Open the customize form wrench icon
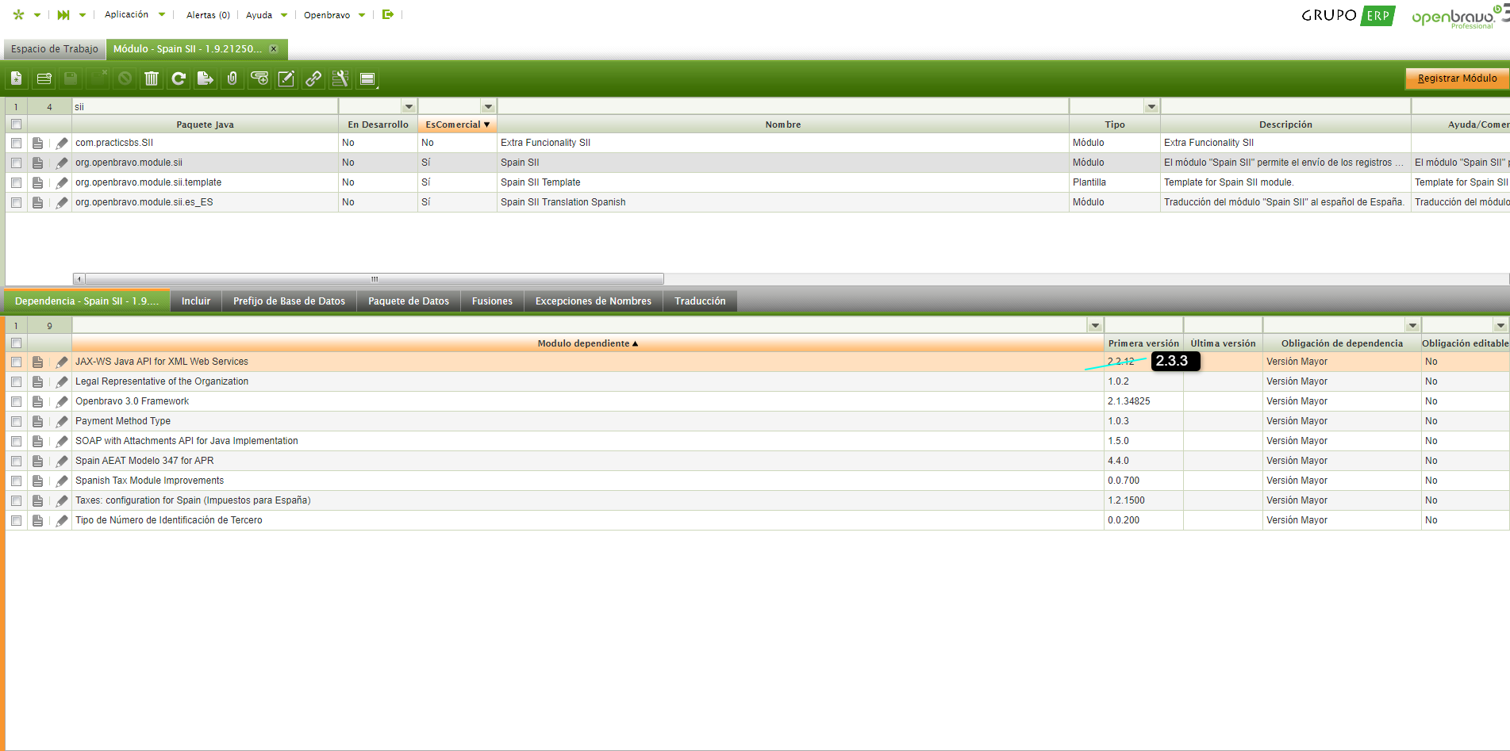1510x751 pixels. (340, 79)
